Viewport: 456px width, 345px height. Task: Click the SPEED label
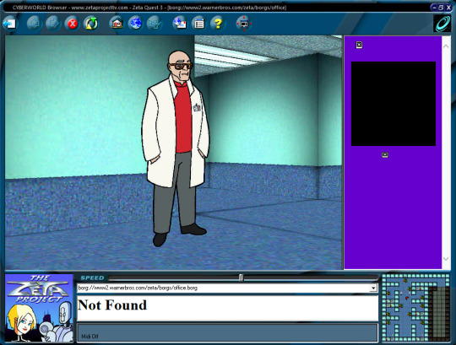(x=92, y=278)
